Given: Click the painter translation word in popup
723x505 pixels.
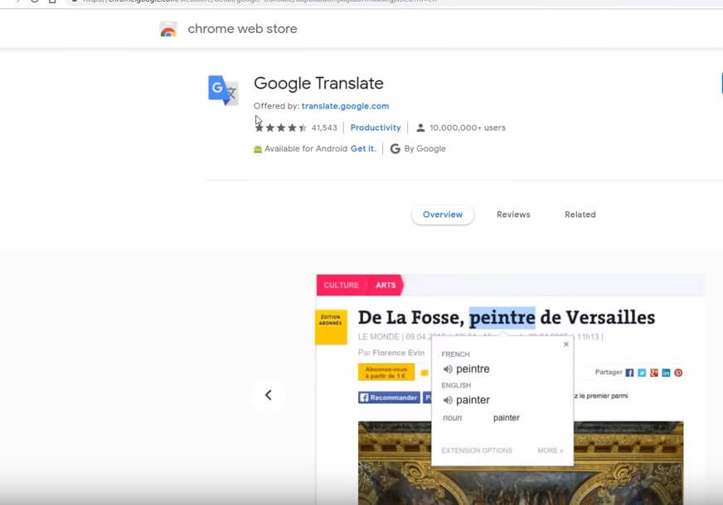Looking at the screenshot, I should point(473,400).
